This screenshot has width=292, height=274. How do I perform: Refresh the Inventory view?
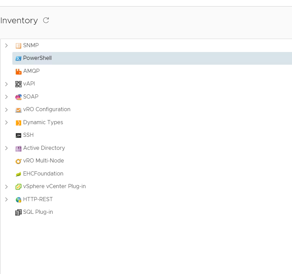46,20
